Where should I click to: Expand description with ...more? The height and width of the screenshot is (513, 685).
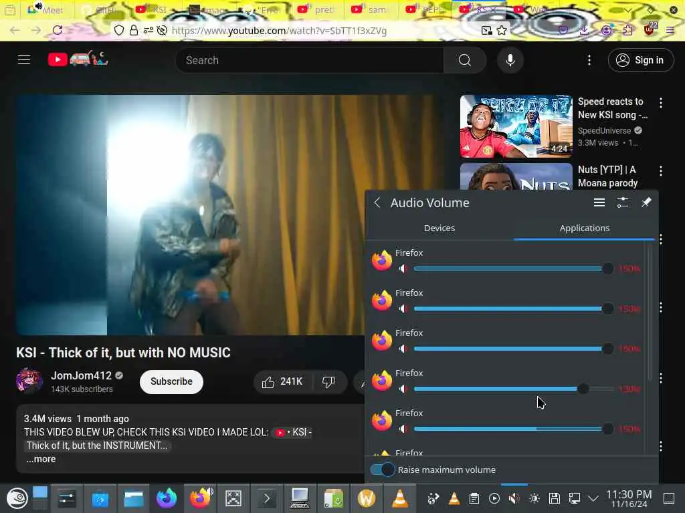[41, 459]
